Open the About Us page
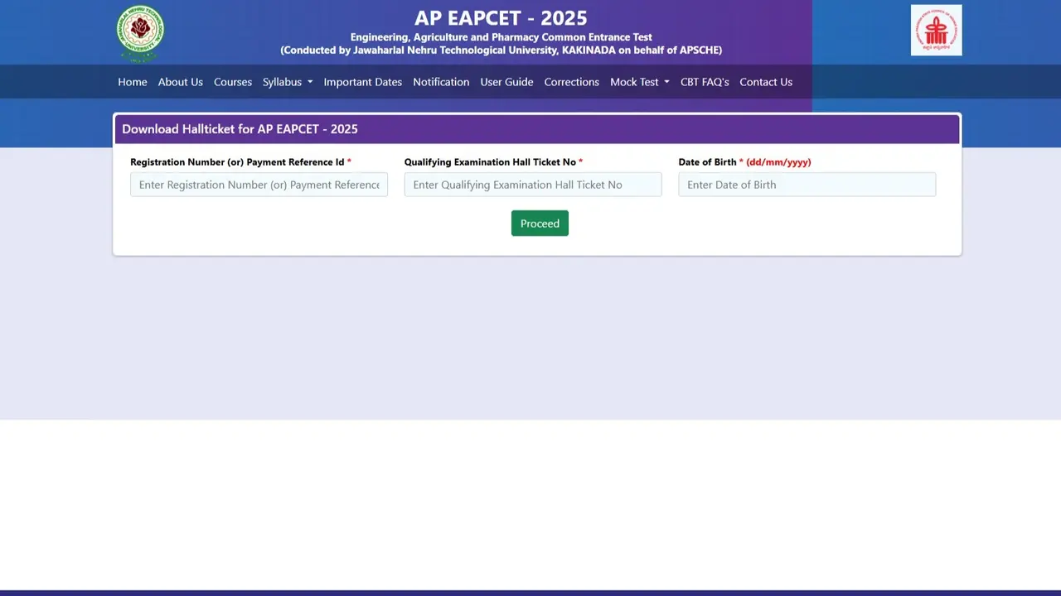 point(180,81)
